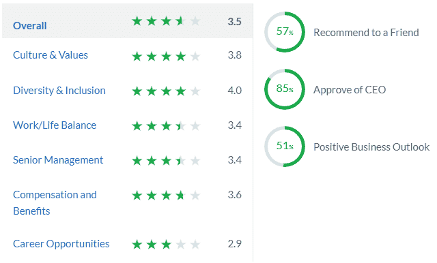Viewport: 437px width, 263px height.
Task: Click the Culture & Values star rating
Action: pos(166,57)
